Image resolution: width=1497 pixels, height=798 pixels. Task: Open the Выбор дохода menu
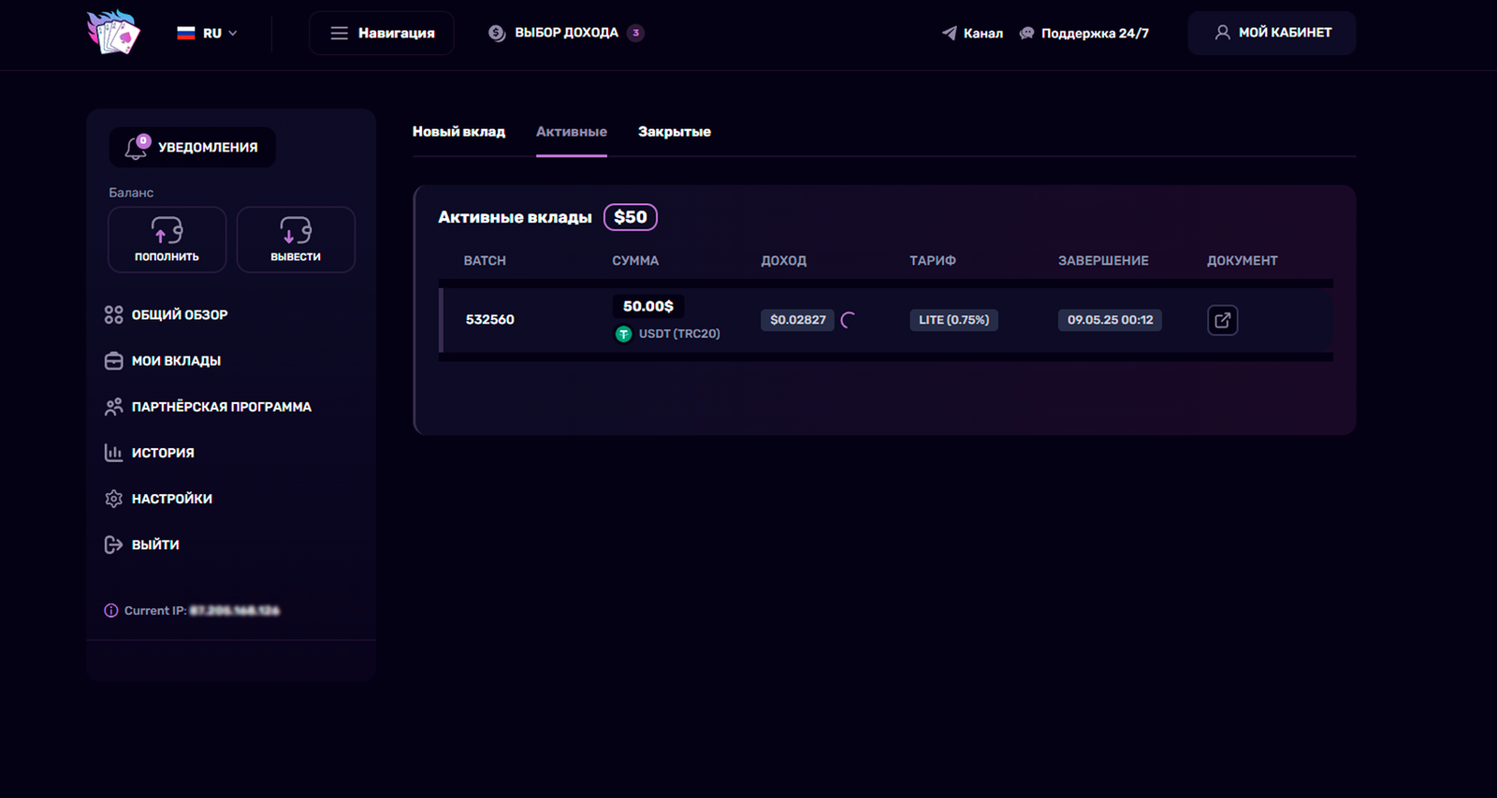(565, 33)
